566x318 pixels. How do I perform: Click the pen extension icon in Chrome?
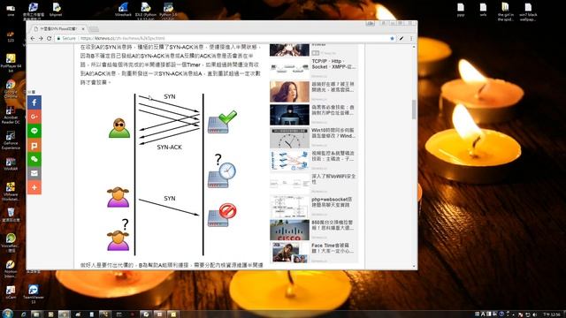(402, 38)
